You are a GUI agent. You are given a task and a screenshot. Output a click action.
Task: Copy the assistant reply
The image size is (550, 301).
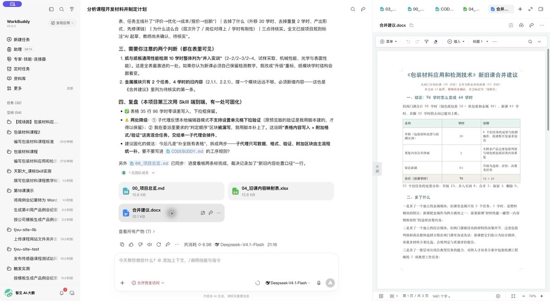pos(122,245)
